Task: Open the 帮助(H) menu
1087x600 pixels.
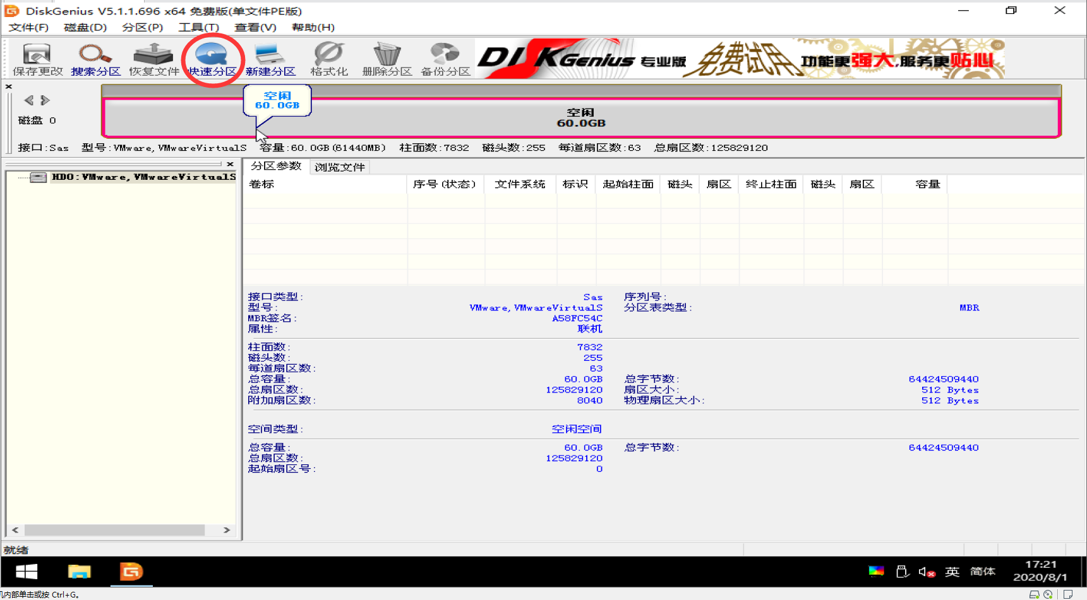Action: (x=313, y=27)
